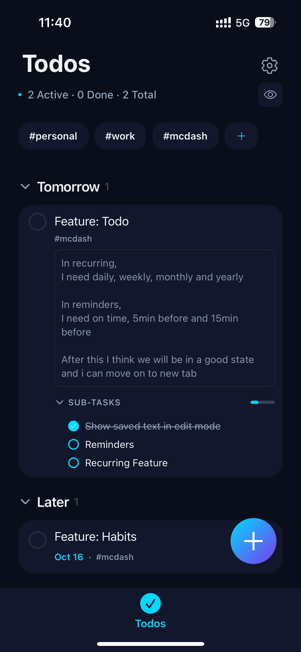Screen dimensions: 301x652
Task: Tap the Oct 16 due date
Action: point(69,557)
